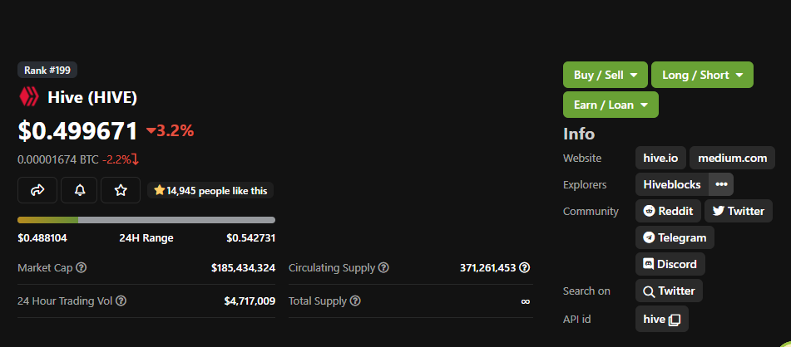Open the Telegram community button
Screen dimensions: 791x347
(x=675, y=237)
